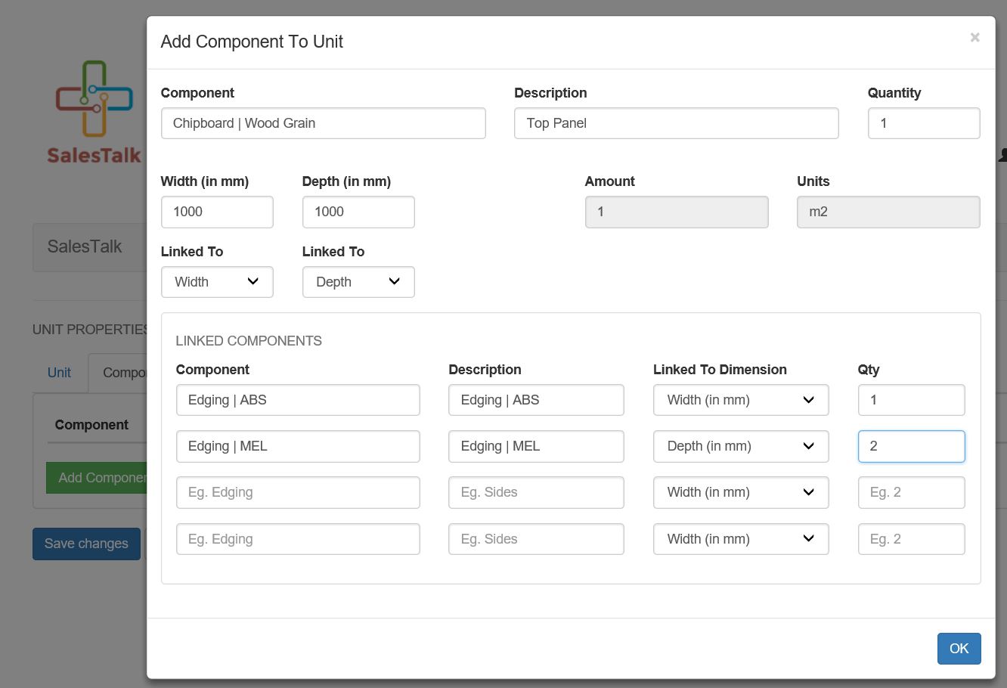Open dimension dropdown in fourth linked row
Viewport: 1007px width, 688px height.
(x=741, y=539)
